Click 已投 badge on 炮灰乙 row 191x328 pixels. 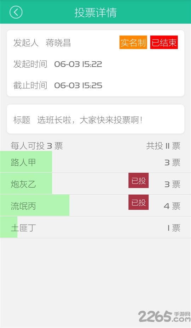click(138, 180)
